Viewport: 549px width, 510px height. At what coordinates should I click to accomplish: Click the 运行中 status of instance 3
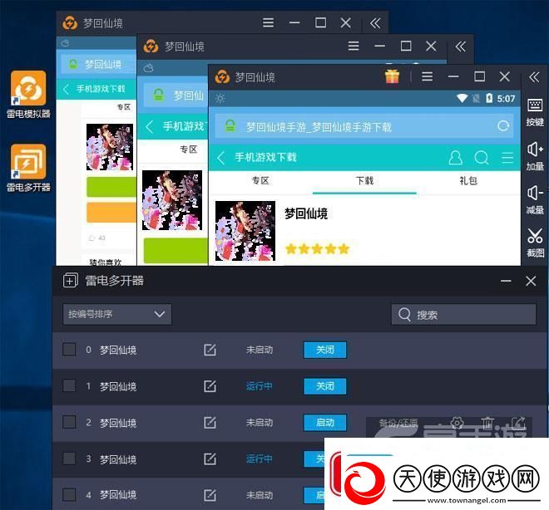[x=259, y=459]
